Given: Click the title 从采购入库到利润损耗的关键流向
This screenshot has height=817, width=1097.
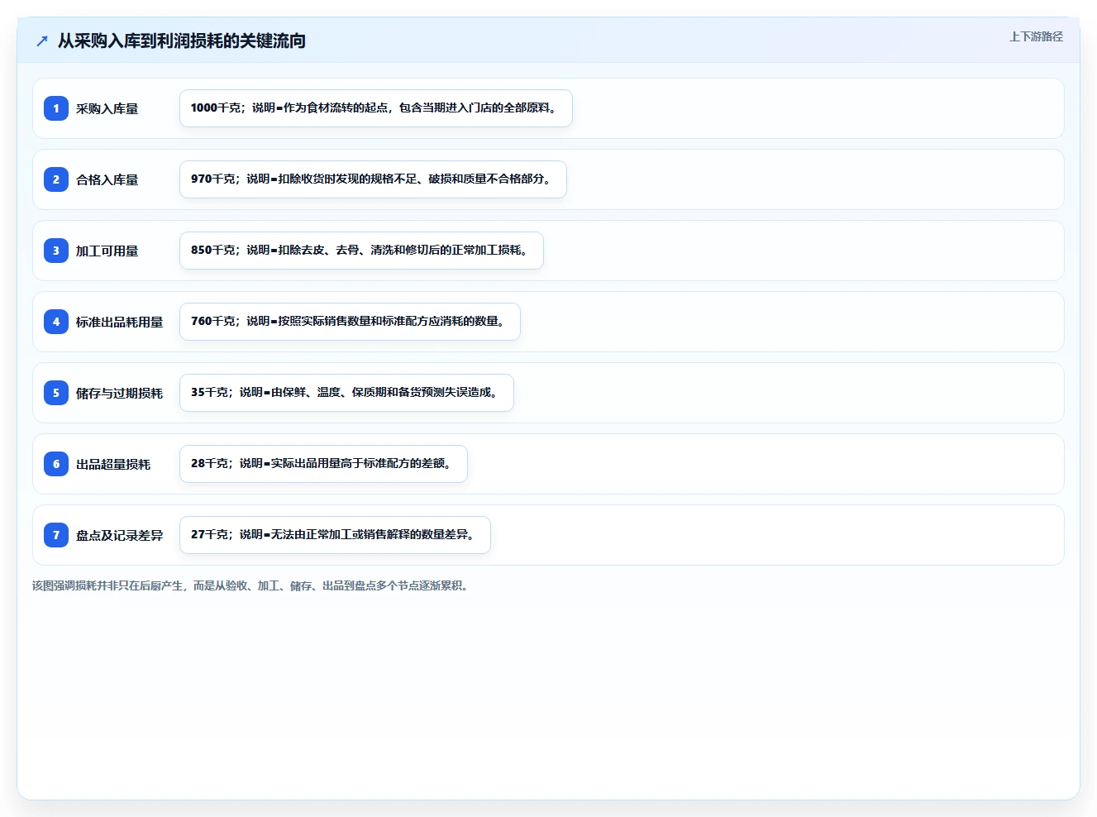Looking at the screenshot, I should tap(182, 41).
